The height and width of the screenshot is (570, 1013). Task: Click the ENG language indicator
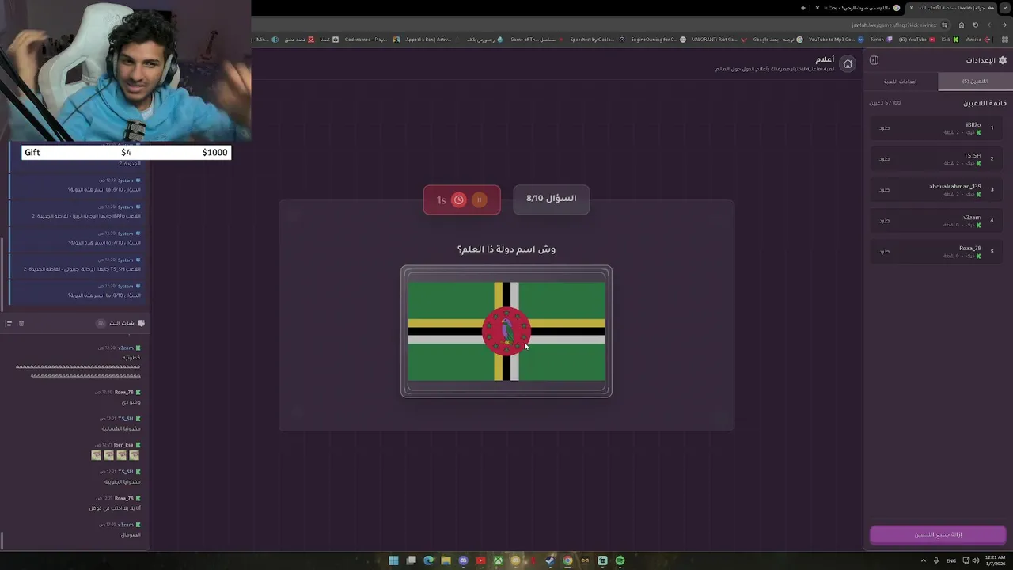pos(950,560)
